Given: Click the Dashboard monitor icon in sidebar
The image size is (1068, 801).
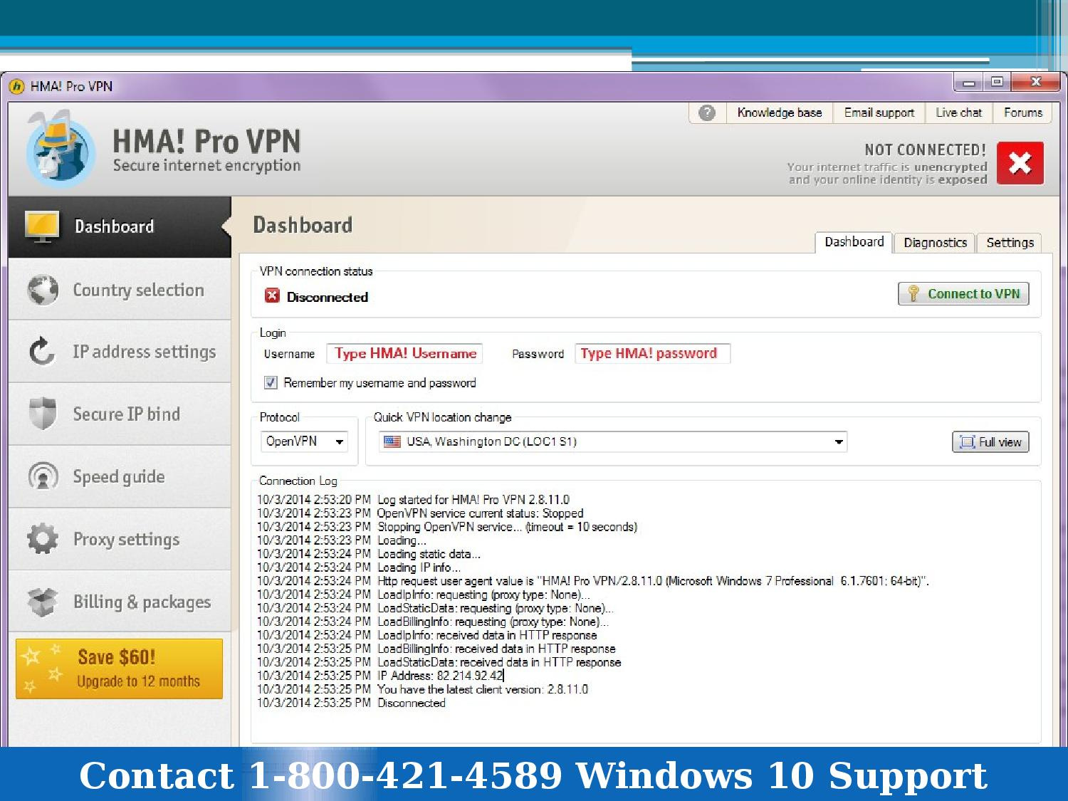Looking at the screenshot, I should click(42, 226).
